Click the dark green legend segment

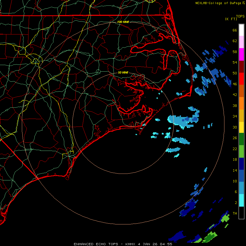[x=241, y=139]
